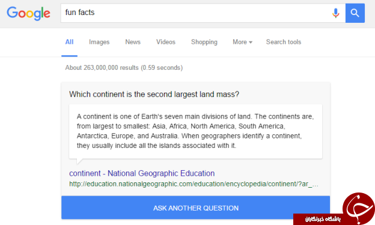The width and height of the screenshot is (375, 225).
Task: Click the 'ASK ANOTHER QUESTION' button
Action: (x=196, y=208)
